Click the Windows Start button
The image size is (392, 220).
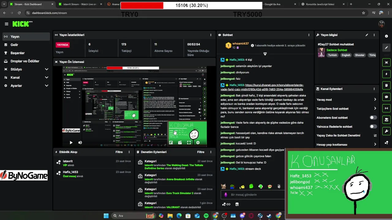pyautogui.click(x=106, y=216)
